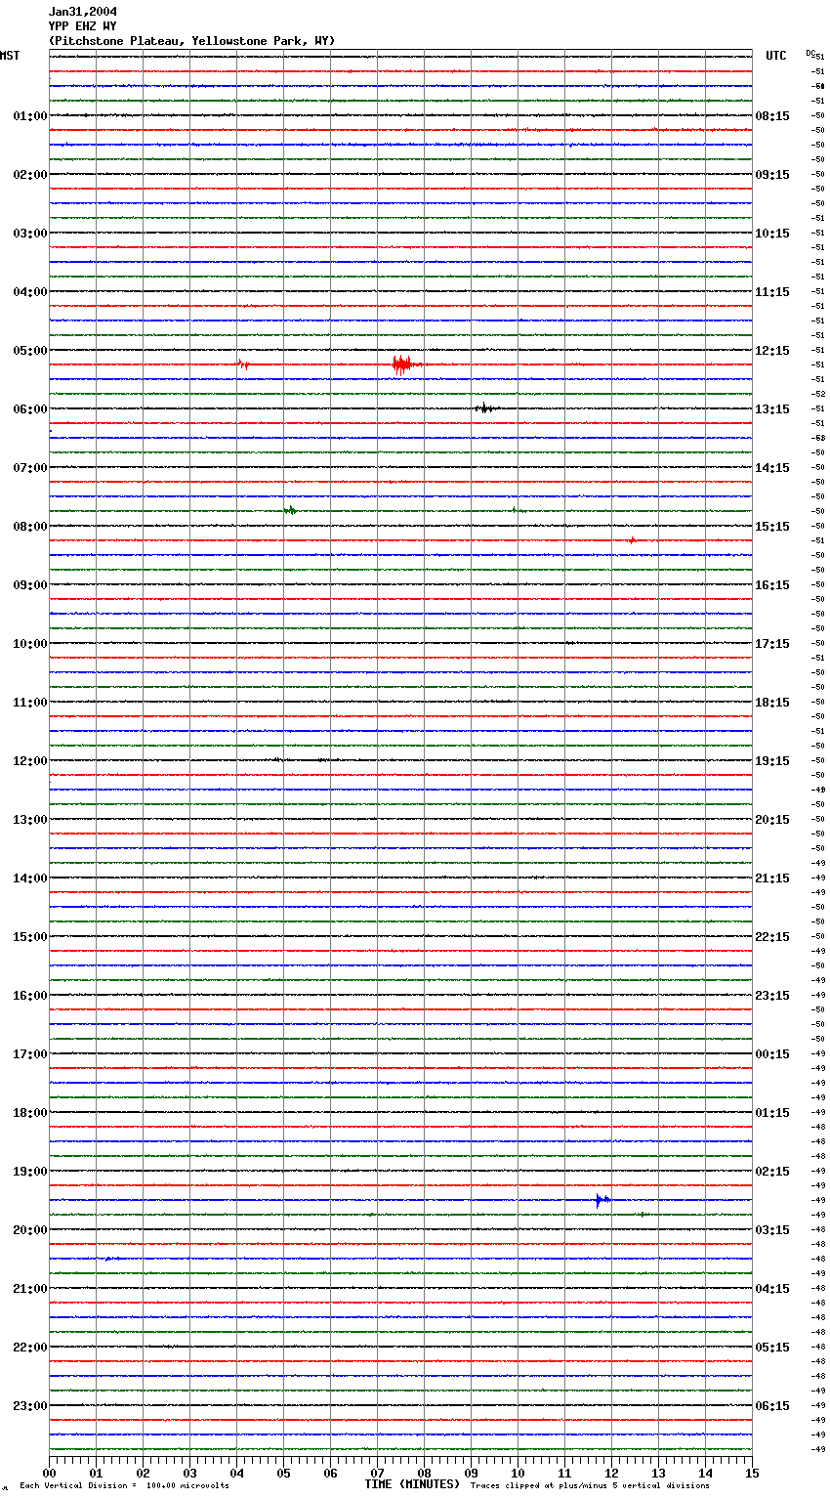Viewport: 830px width, 1499px height.
Task: Click the blue seismic event near minute 11.8
Action: coord(602,1200)
